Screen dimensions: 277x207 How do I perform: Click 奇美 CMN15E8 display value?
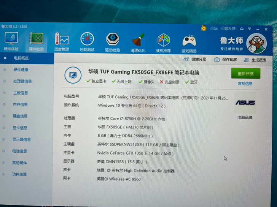coord(122,162)
